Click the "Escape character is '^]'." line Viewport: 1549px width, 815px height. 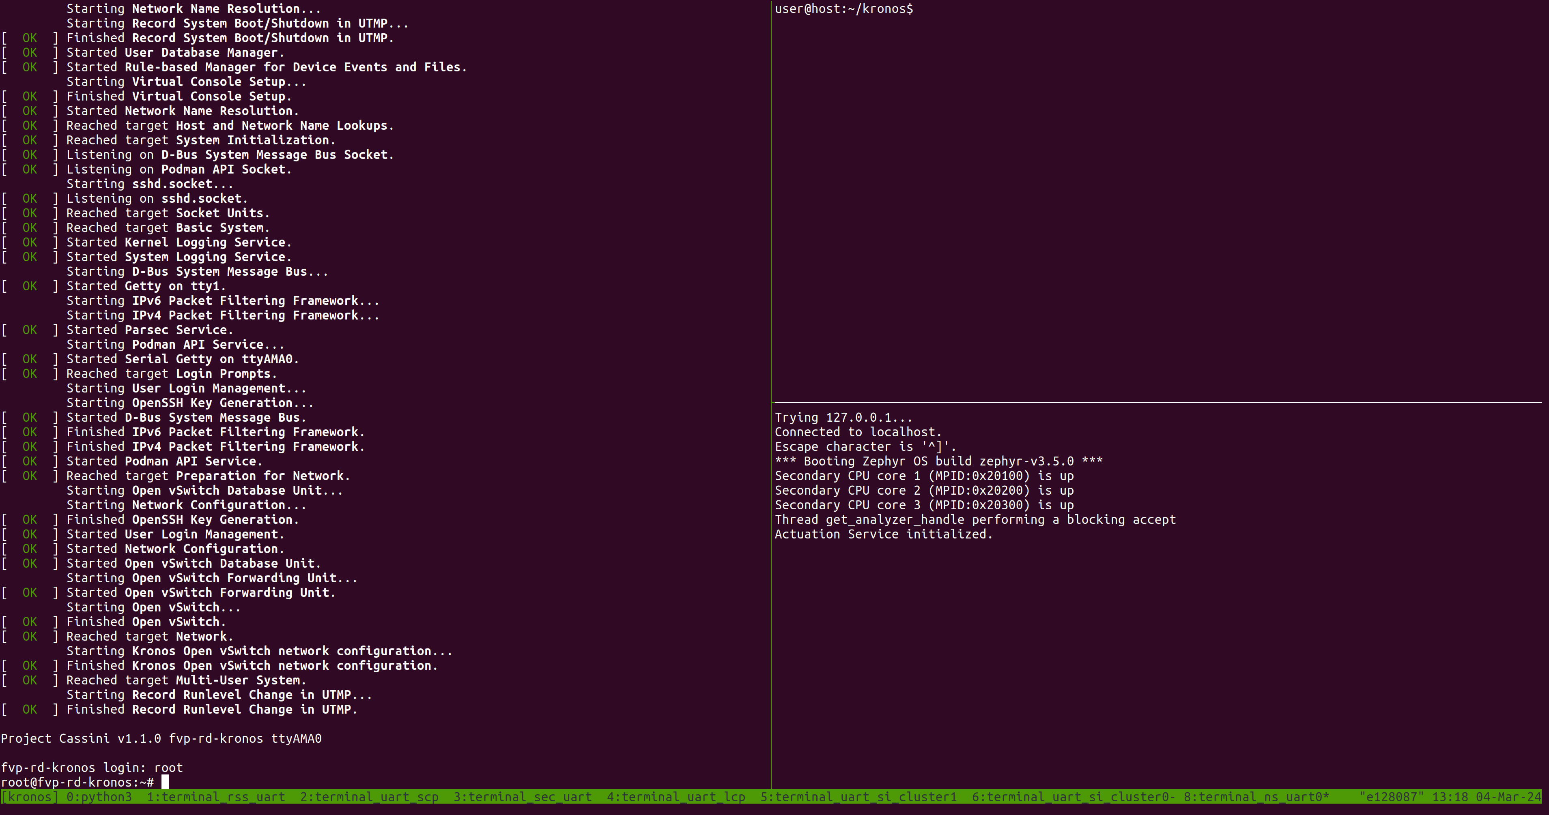[x=865, y=446]
